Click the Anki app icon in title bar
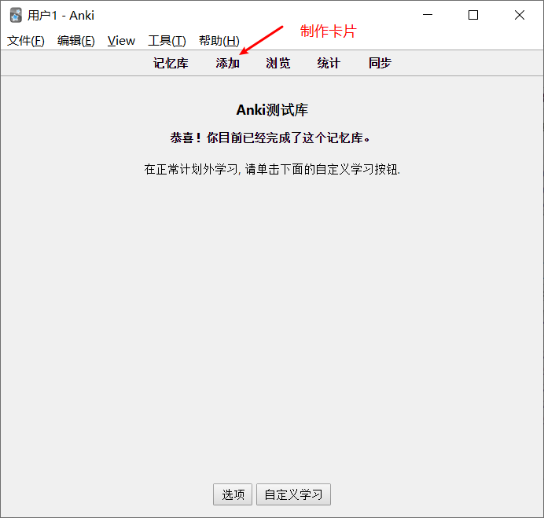Image resolution: width=544 pixels, height=518 pixels. coord(16,15)
